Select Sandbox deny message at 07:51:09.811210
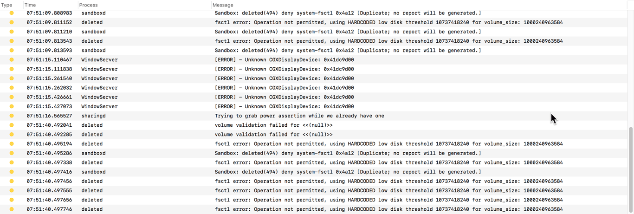 348,32
